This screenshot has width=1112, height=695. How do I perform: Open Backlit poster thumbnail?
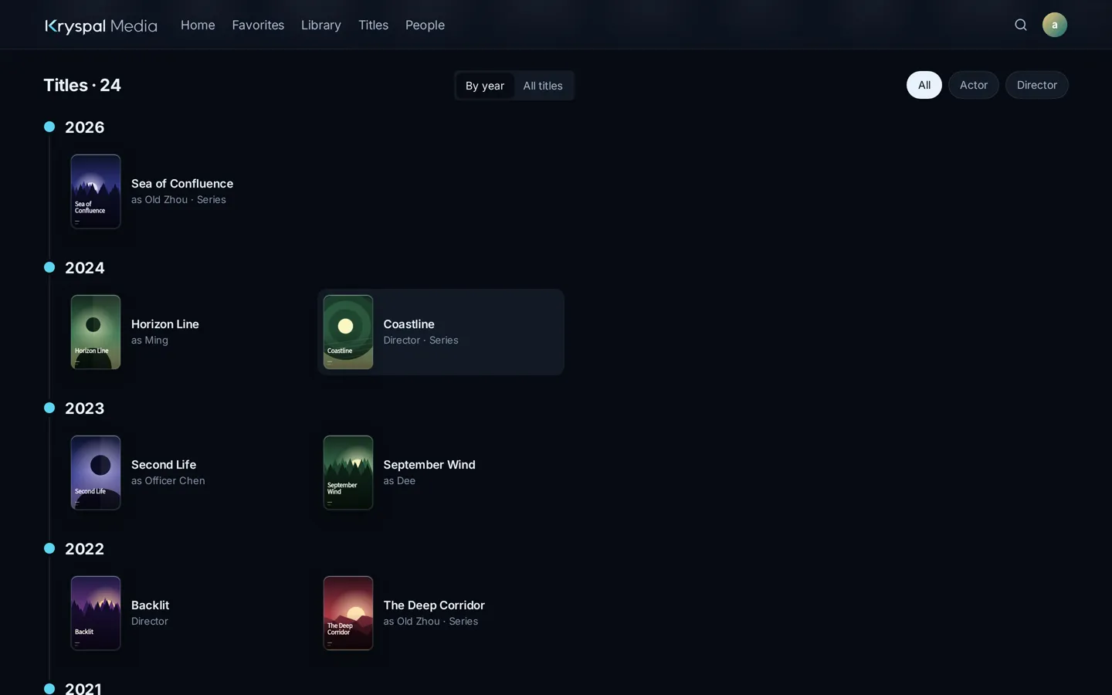click(x=96, y=613)
